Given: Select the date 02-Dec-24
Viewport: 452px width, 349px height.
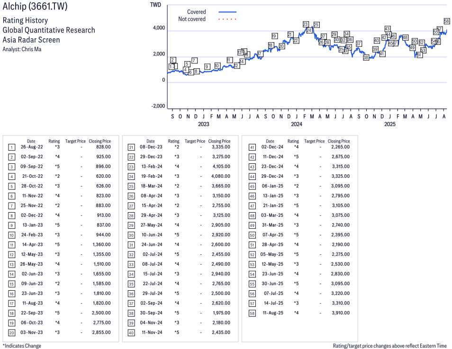Looking at the screenshot, I should point(272,147).
